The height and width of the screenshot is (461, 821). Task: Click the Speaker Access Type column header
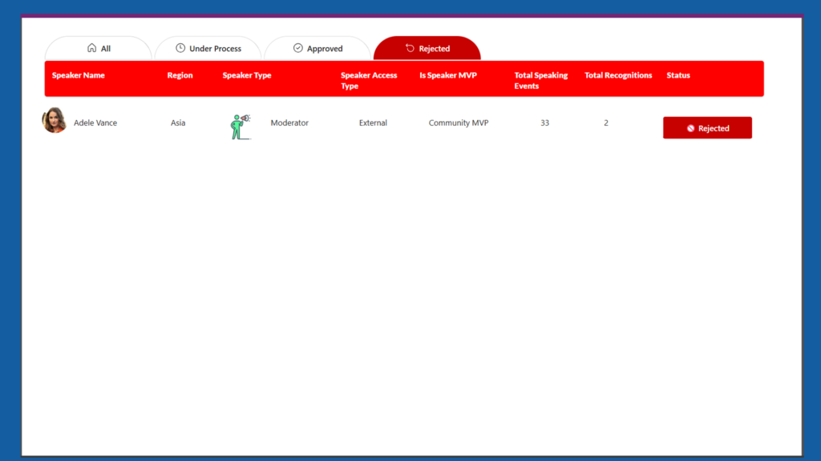pos(369,81)
